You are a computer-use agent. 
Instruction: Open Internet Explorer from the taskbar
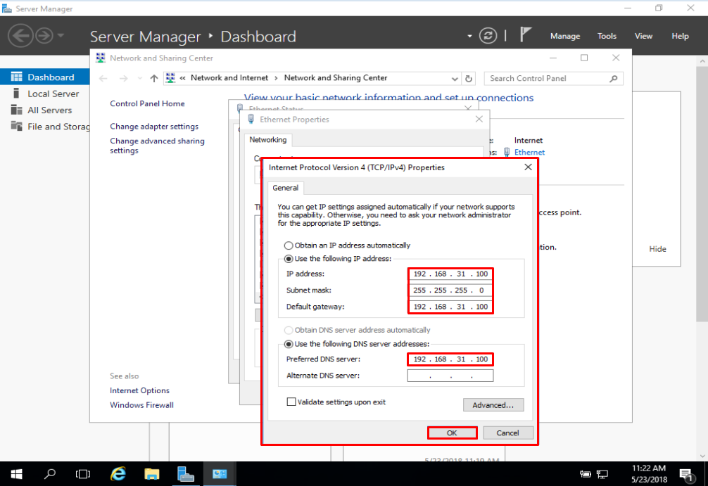click(x=118, y=473)
